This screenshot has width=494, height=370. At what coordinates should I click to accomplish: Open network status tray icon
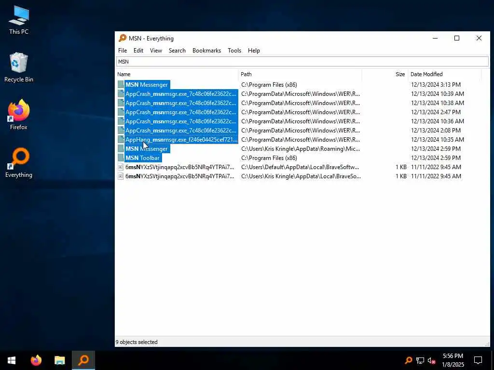420,360
